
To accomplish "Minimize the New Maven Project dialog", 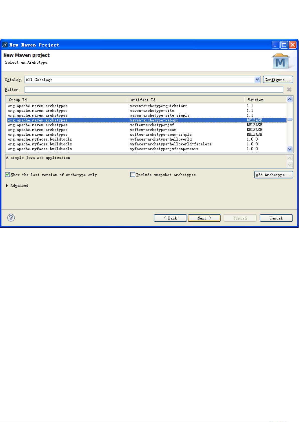I will pyautogui.click(x=276, y=45).
